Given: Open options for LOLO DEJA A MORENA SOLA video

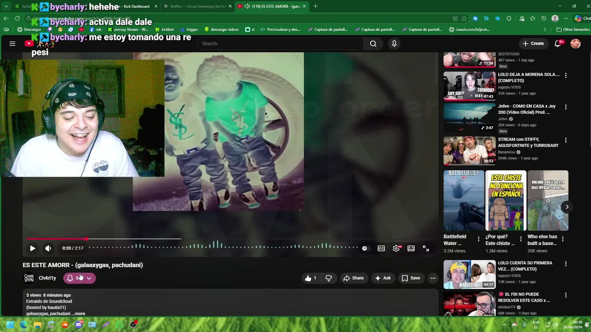Looking at the screenshot, I should [566, 75].
